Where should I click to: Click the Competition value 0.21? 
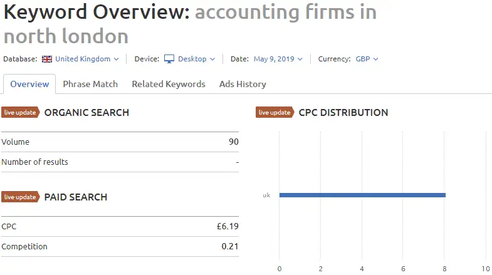pyautogui.click(x=230, y=246)
